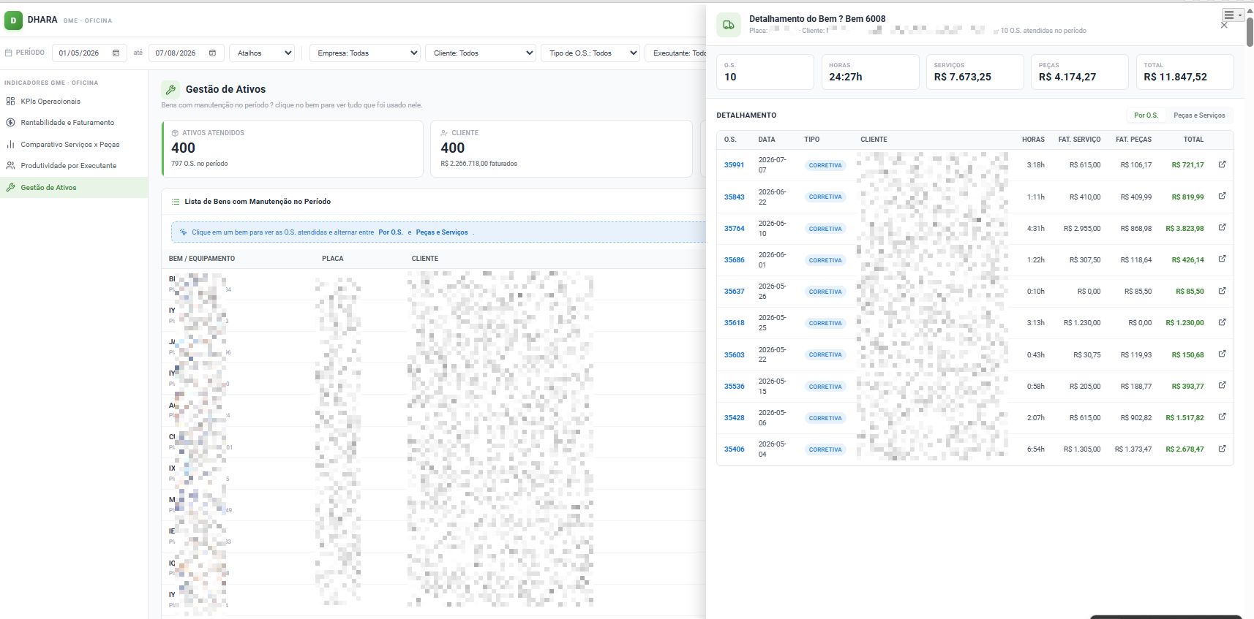This screenshot has height=619, width=1254.
Task: Click the start date field 01/05/2026
Action: click(89, 53)
